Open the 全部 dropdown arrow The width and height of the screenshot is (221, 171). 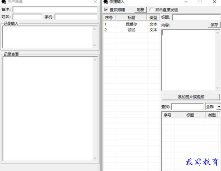(219, 107)
